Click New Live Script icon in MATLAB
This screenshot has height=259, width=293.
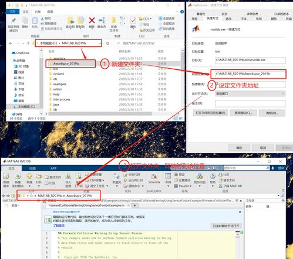point(18,176)
